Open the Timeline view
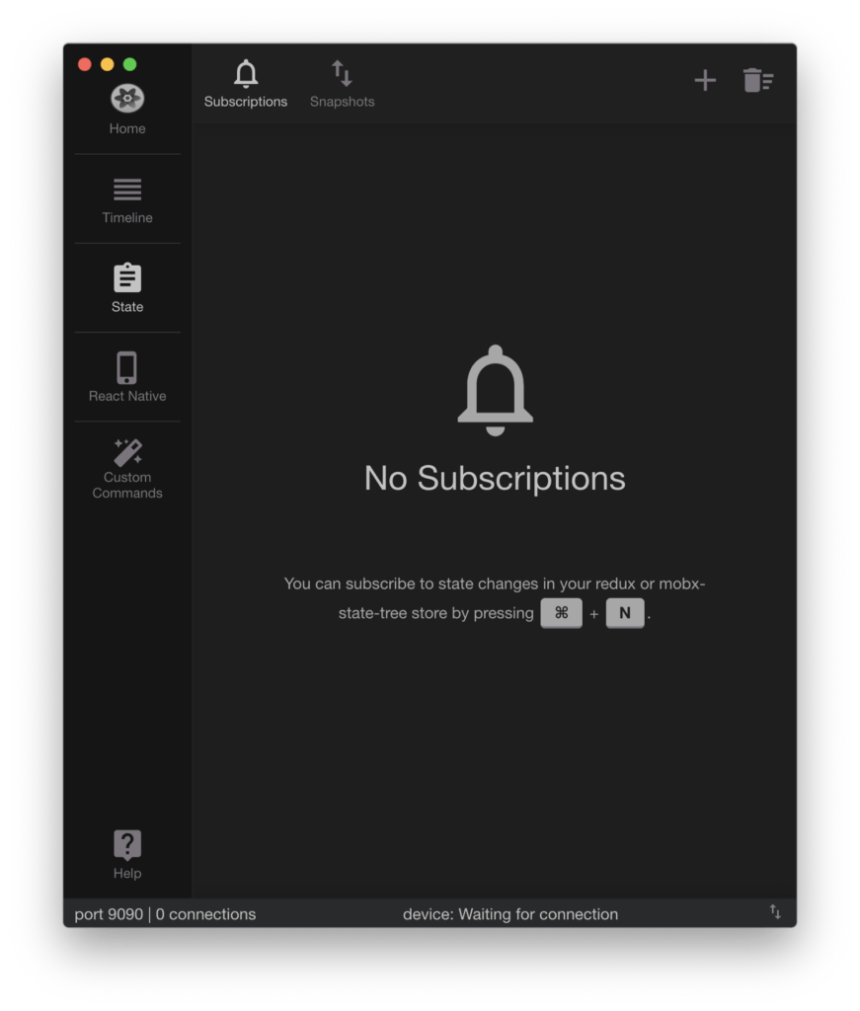Viewport: 860px width, 1011px height. tap(127, 200)
